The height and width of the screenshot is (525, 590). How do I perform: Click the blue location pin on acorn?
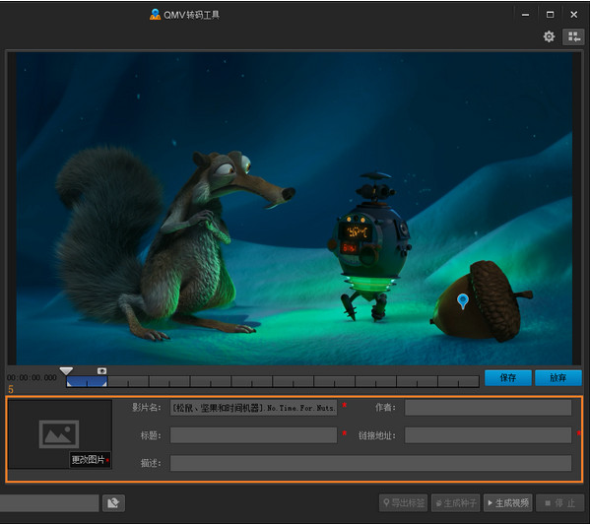click(462, 301)
